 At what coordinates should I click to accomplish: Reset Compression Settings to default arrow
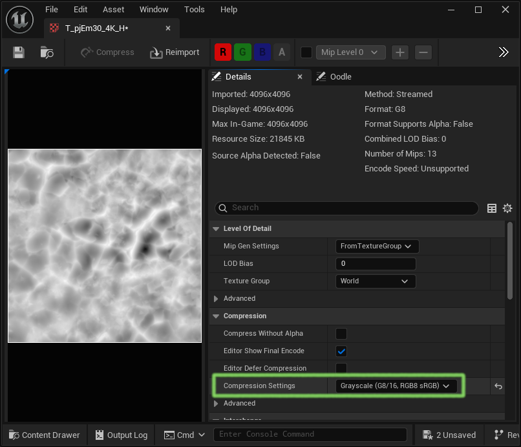498,386
